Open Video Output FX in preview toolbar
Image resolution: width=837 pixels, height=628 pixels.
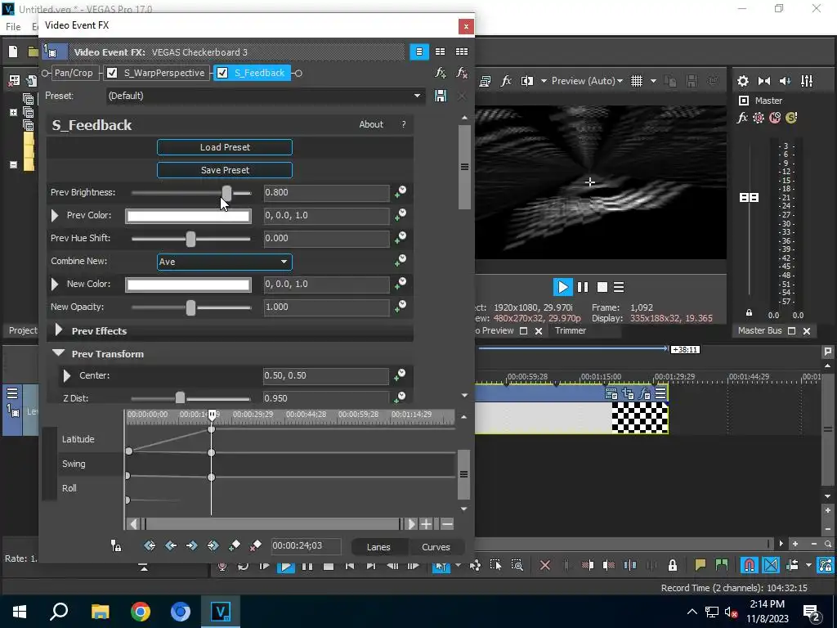(x=505, y=81)
